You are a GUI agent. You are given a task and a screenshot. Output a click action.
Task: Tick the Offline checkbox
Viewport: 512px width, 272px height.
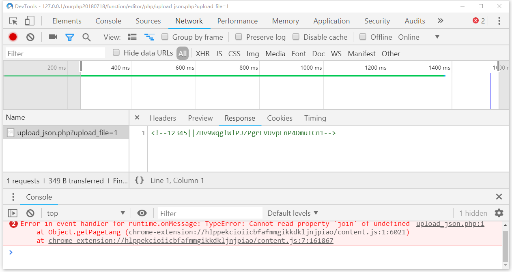(363, 37)
